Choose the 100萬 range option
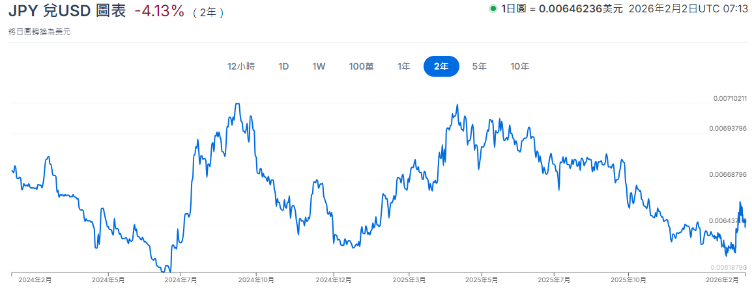Viewport: 752px width, 288px height. click(x=361, y=66)
